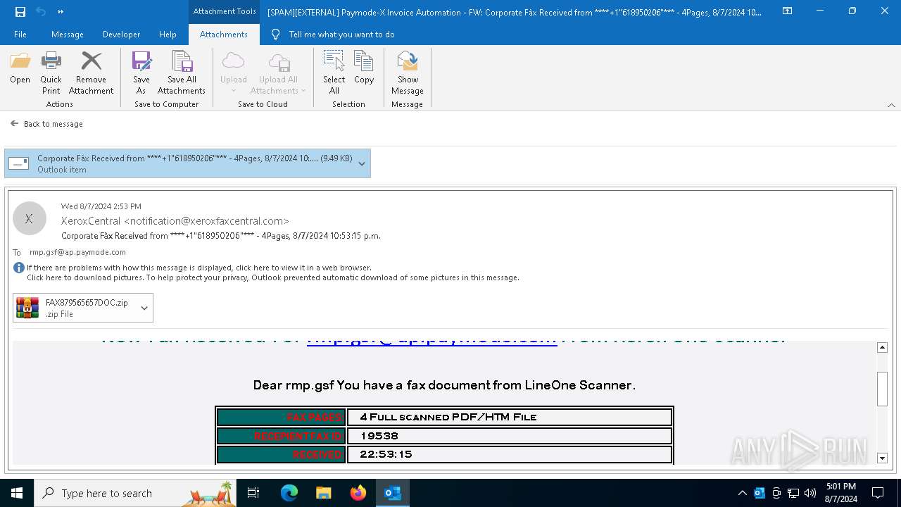Click taskbar search box
Screen dimensions: 901x507
click(136, 493)
